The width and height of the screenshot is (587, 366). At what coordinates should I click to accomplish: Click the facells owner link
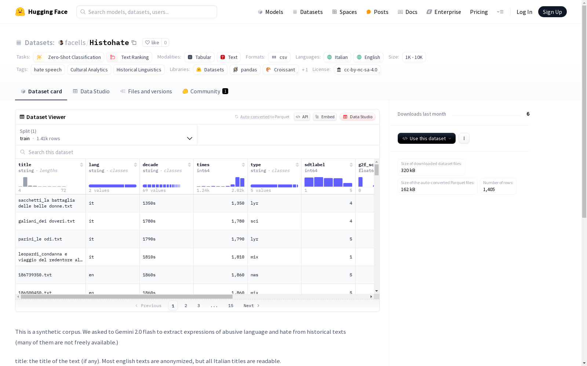pos(75,43)
